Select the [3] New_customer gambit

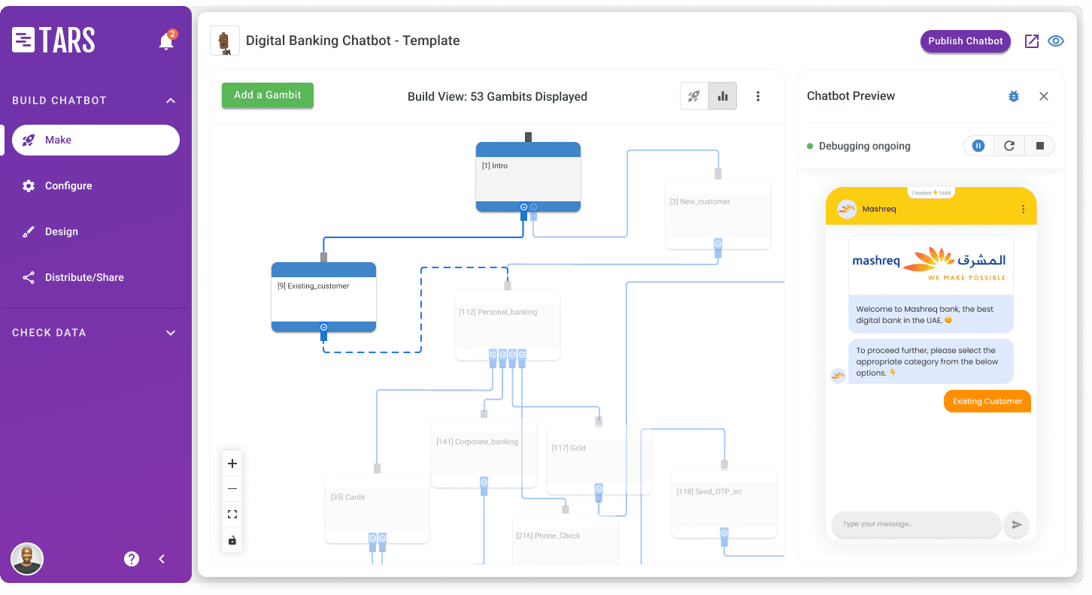tap(717, 214)
